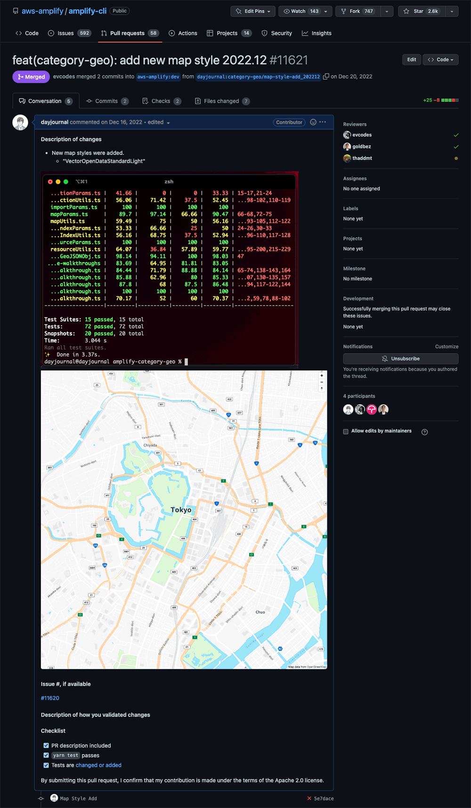Click the pending status dot beside thaddmt
Viewport: 471px width, 808px height.
pos(456,158)
